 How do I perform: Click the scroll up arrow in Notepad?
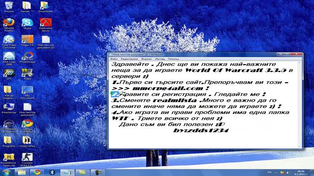pyautogui.click(x=300, y=63)
